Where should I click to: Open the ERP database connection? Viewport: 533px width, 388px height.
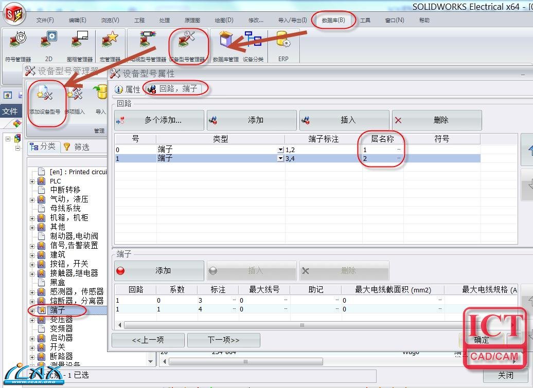[x=283, y=46]
